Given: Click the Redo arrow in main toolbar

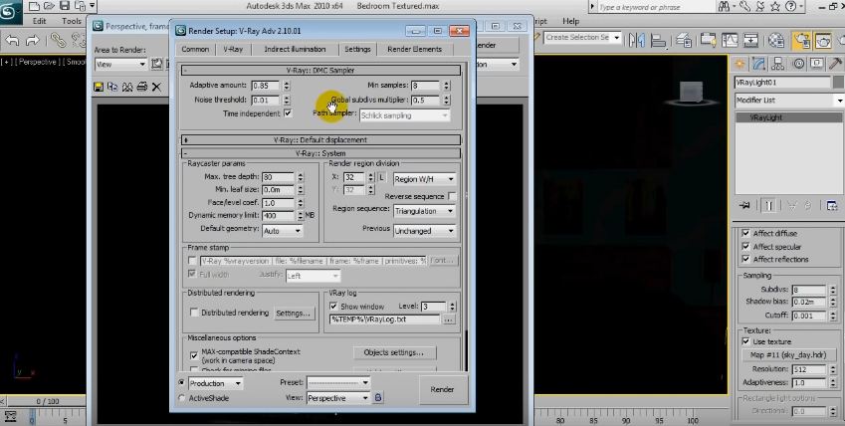Looking at the screenshot, I should (33, 40).
